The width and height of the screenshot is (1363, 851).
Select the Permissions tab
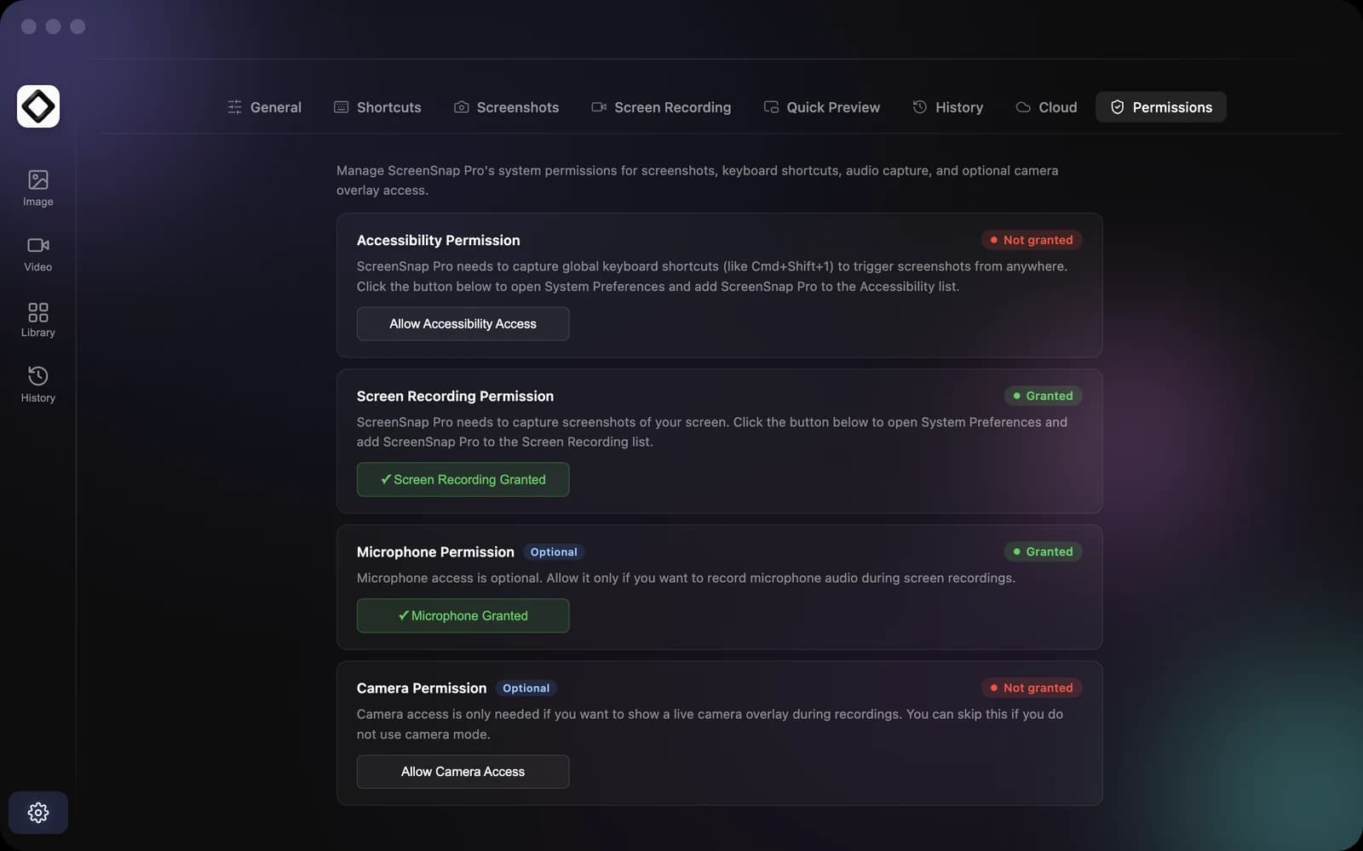tap(1161, 107)
